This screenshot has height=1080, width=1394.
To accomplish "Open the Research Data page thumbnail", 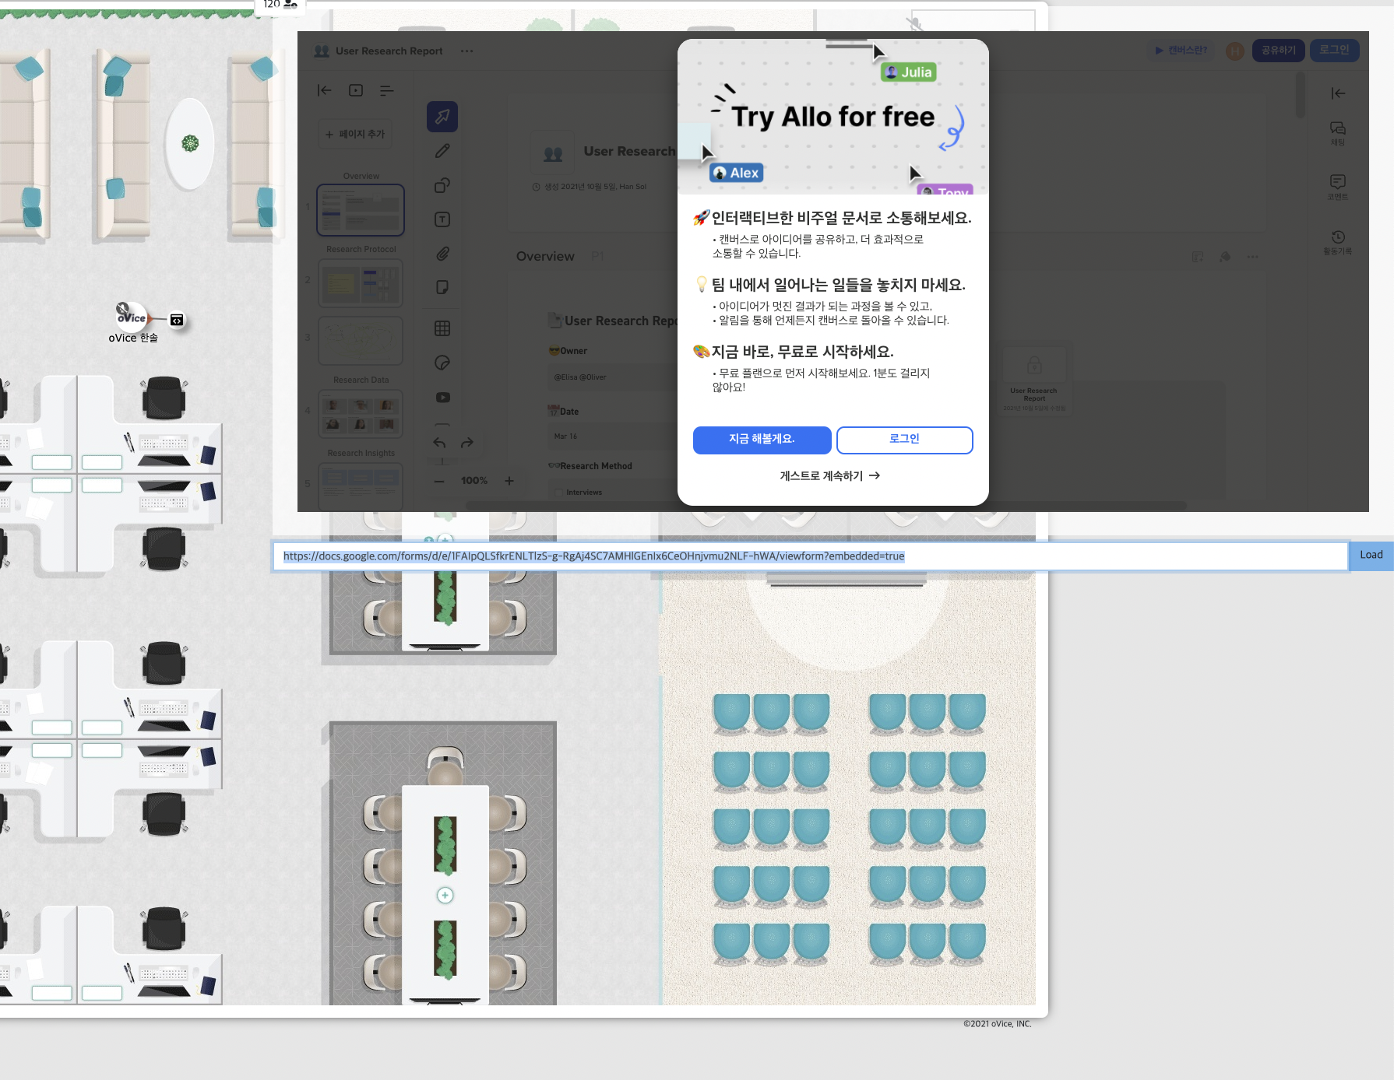I will click(361, 413).
